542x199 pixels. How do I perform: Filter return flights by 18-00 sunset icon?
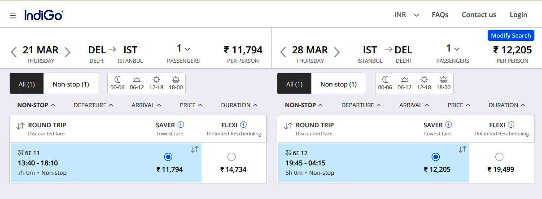pyautogui.click(x=443, y=83)
